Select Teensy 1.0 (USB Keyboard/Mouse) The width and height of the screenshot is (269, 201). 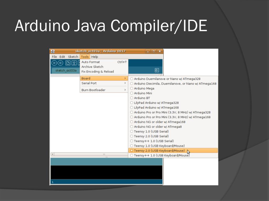point(173,146)
